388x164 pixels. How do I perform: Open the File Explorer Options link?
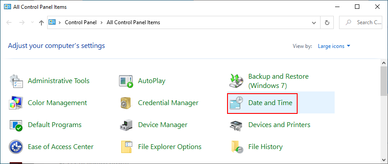[170, 147]
